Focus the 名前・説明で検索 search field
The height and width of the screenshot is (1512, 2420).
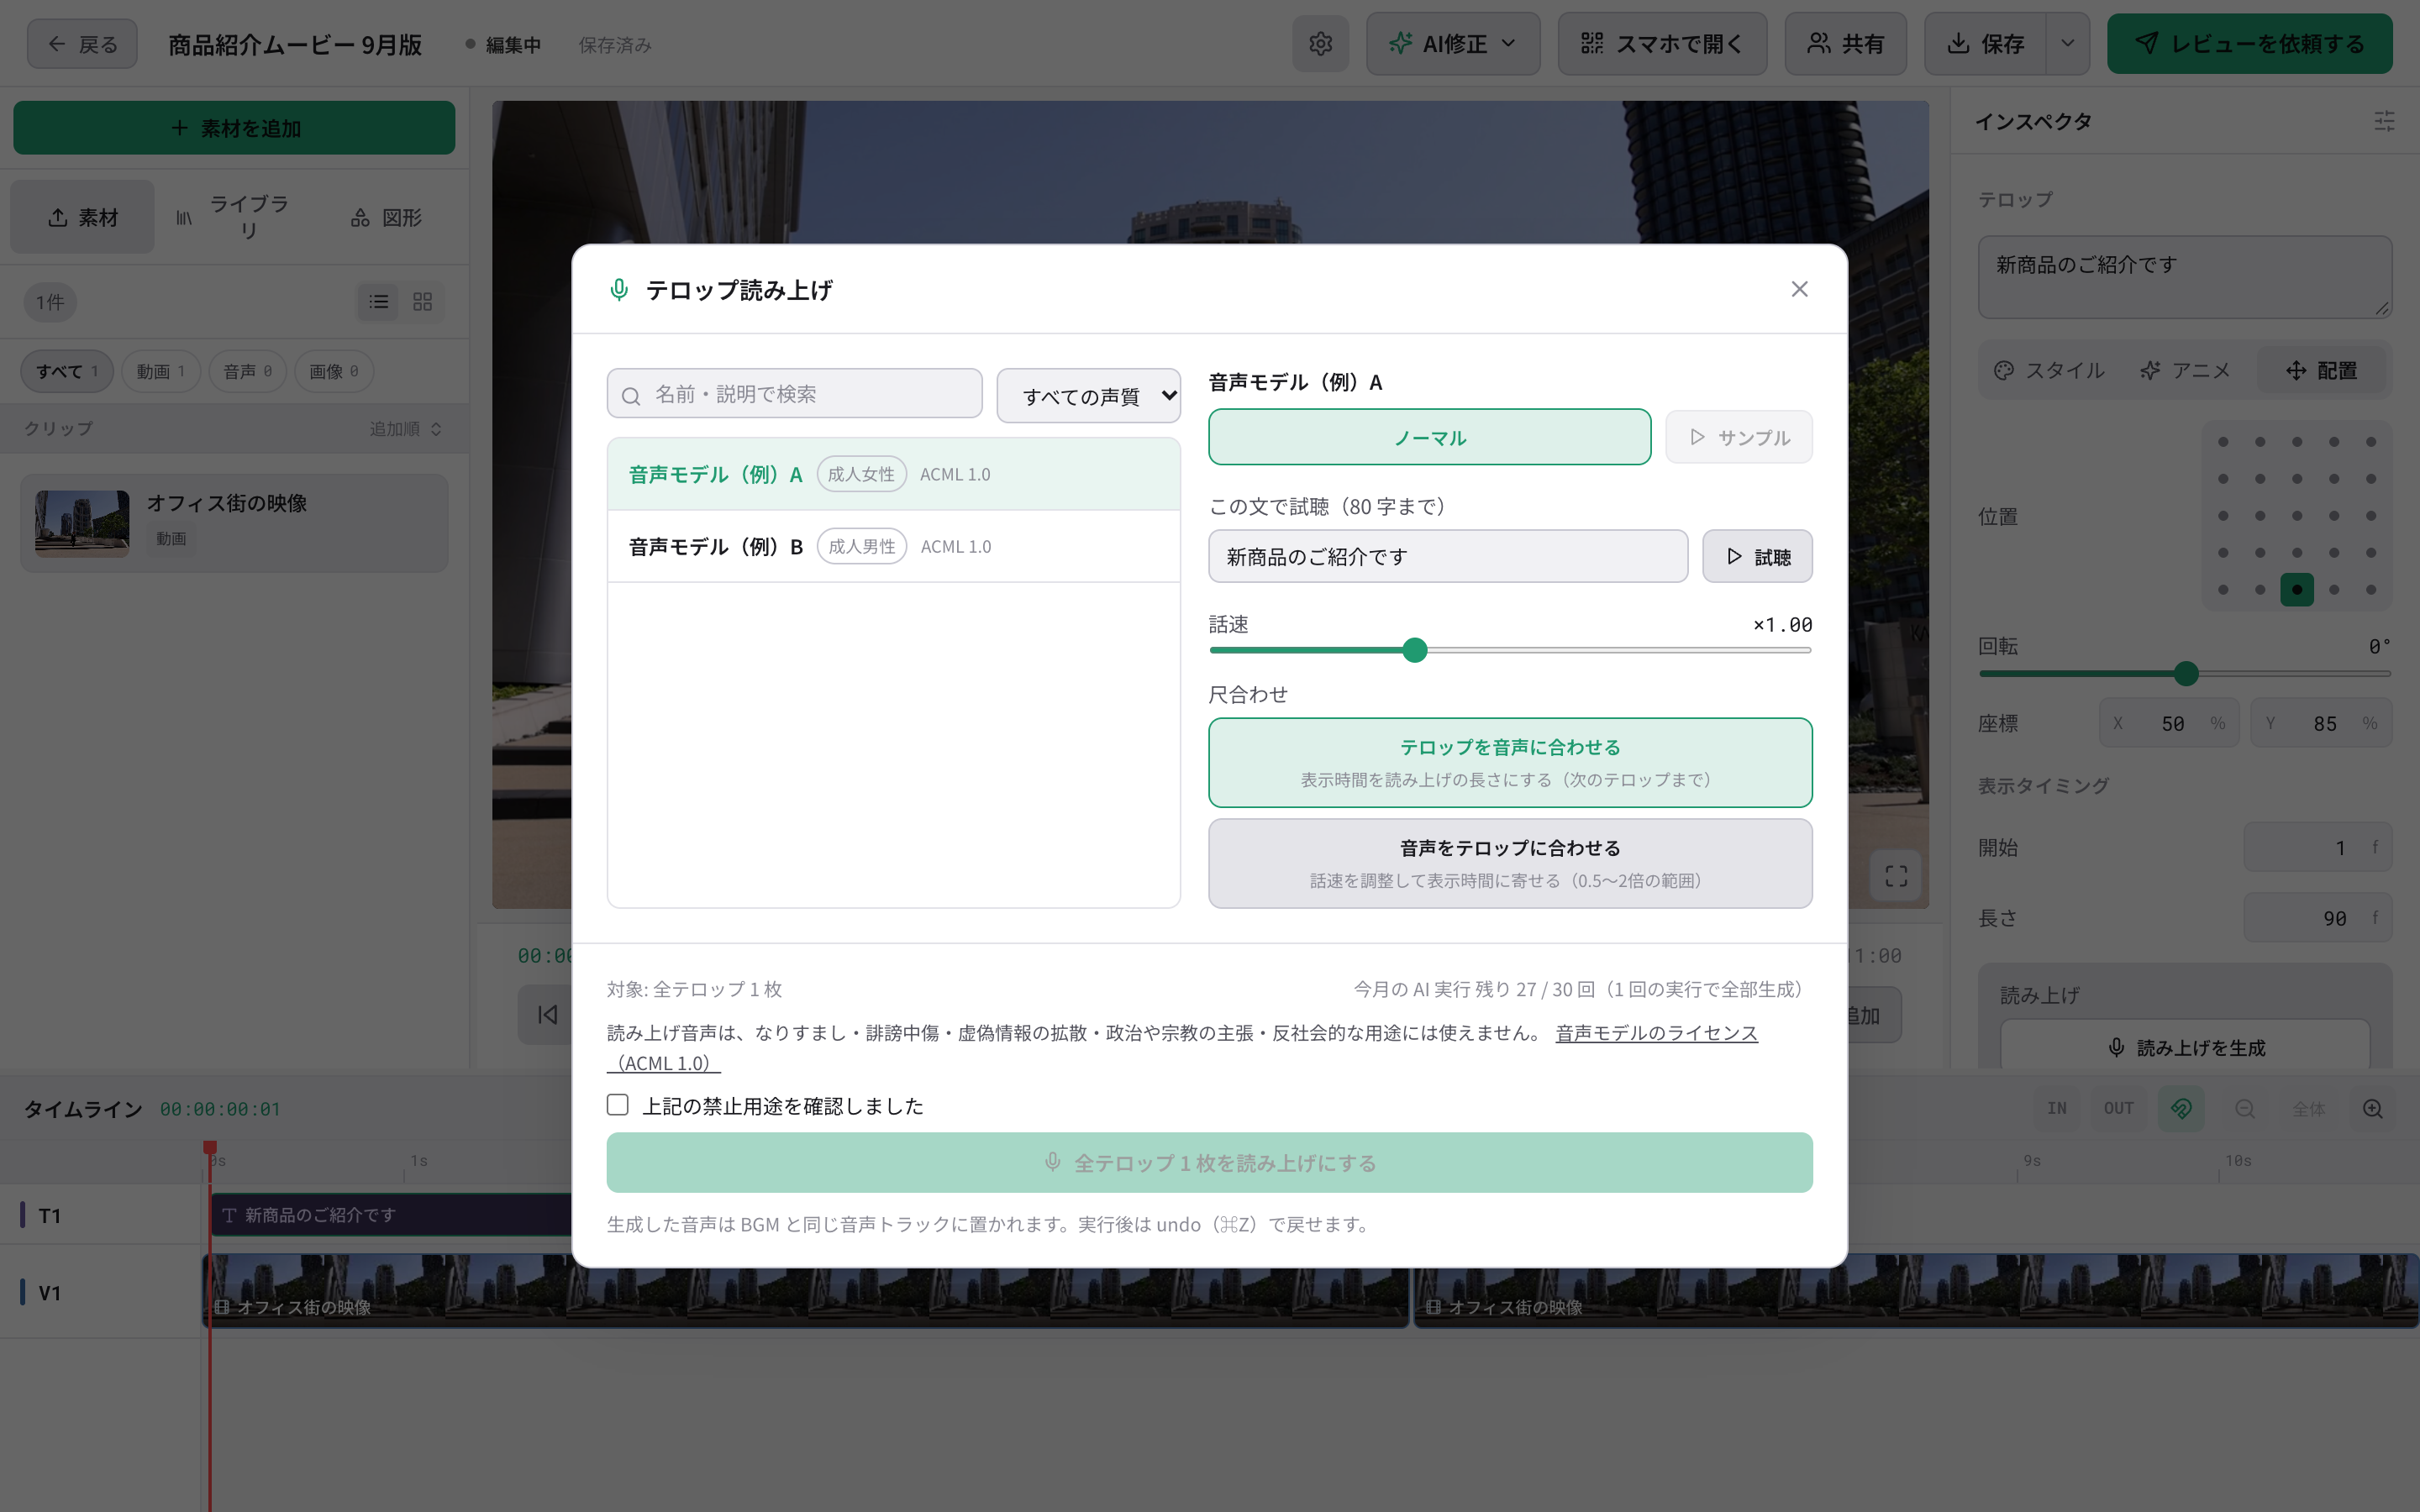[794, 394]
